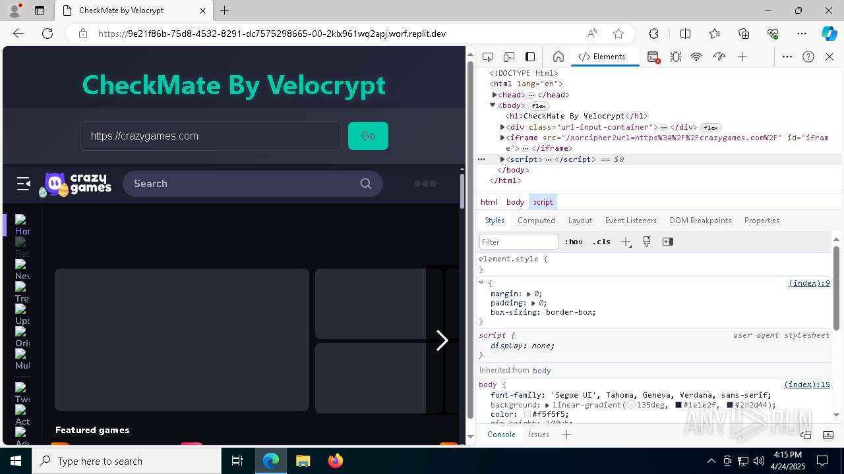Expand the url-input-container div node
Image resolution: width=844 pixels, height=474 pixels.
502,127
